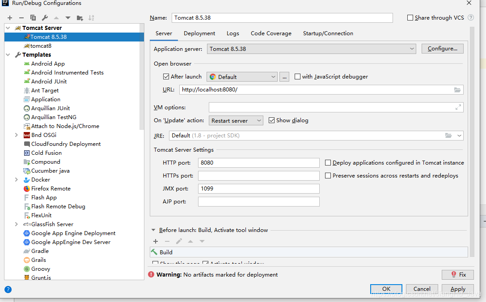Create new folder toolbar icon
This screenshot has width=486, height=302.
point(80,18)
